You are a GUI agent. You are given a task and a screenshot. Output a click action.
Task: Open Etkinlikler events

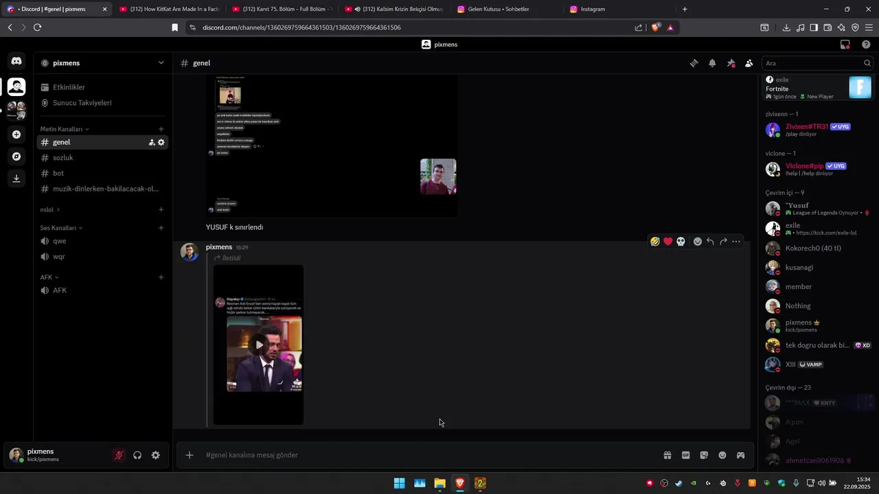pos(103,87)
